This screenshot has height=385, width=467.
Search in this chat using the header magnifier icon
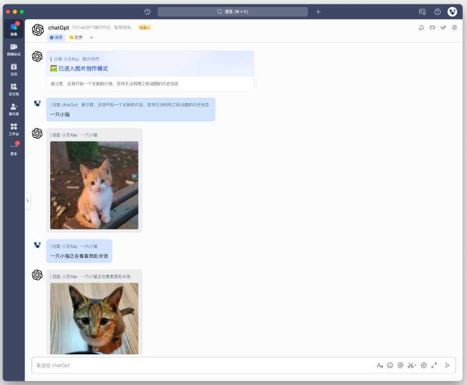(x=421, y=28)
